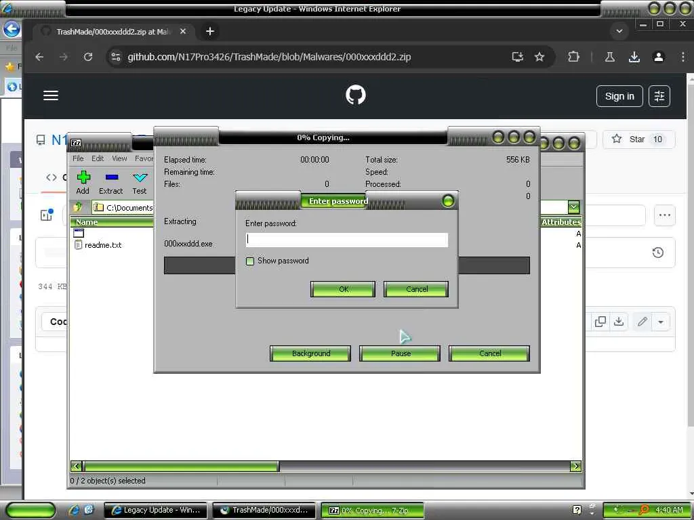Cancel the Enter password dialog
Screen dimensions: 694x520
pos(416,289)
